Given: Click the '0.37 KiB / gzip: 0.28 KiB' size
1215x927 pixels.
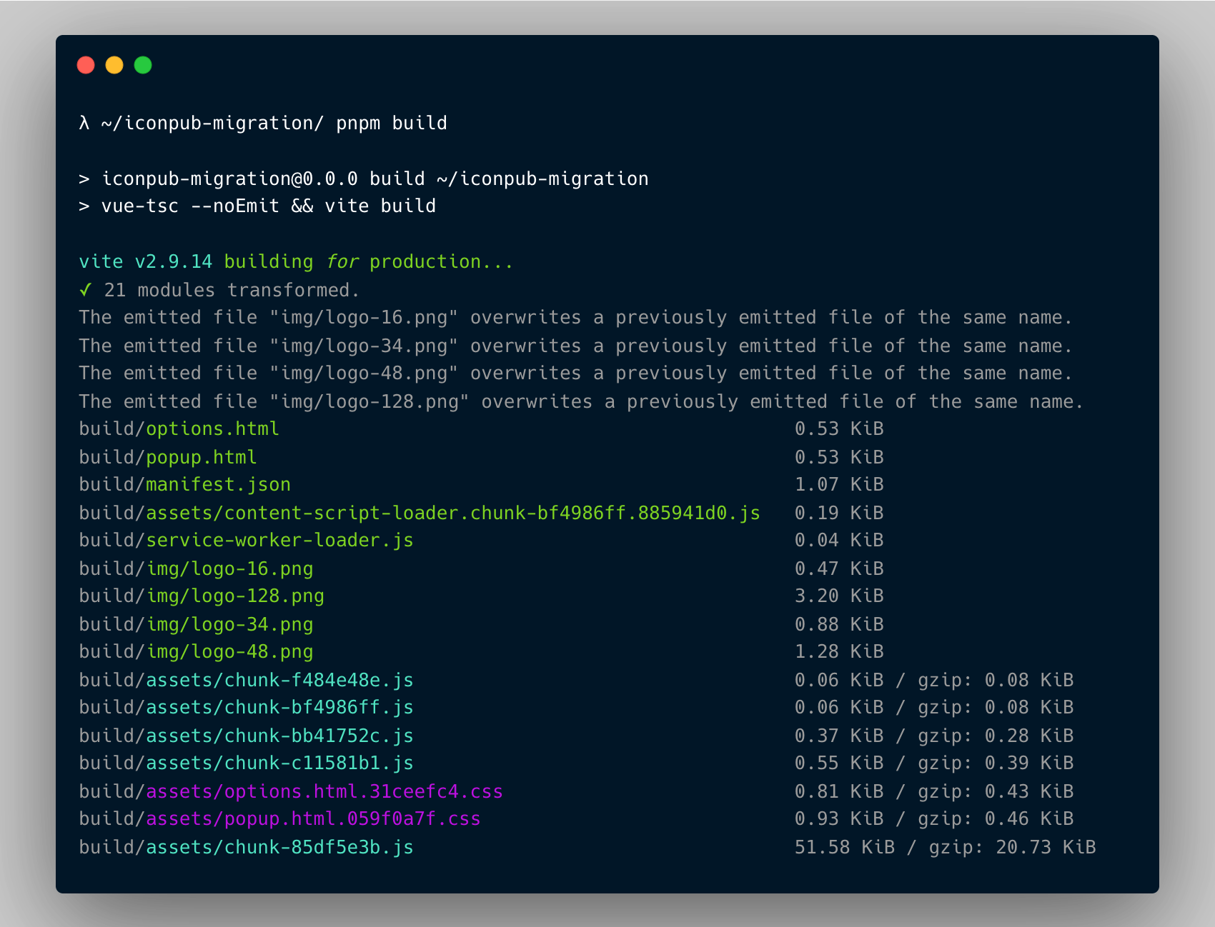Looking at the screenshot, I should point(934,736).
